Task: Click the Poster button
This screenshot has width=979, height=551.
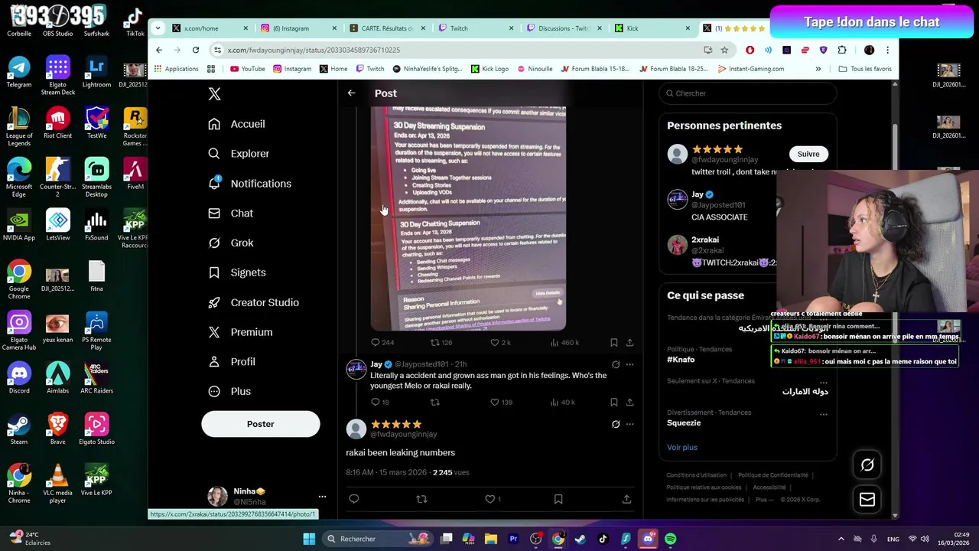Action: tap(260, 424)
